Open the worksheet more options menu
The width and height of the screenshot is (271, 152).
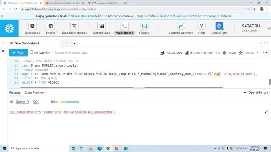[265, 53]
